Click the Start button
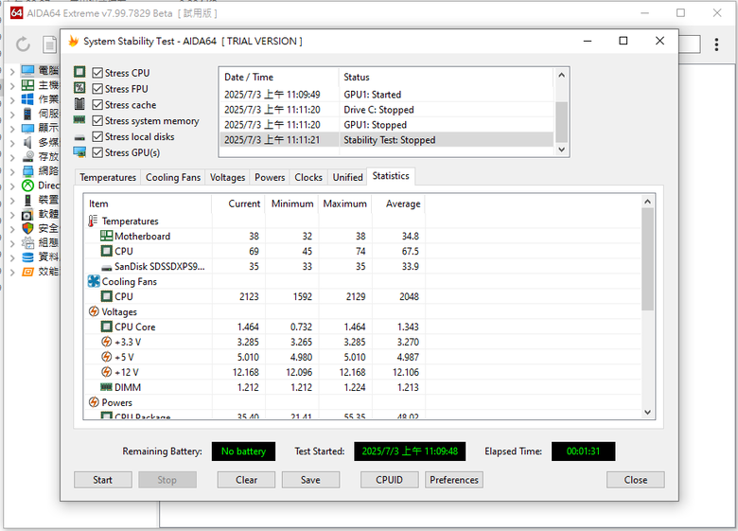Screen dimensions: 738x531 click(x=102, y=480)
